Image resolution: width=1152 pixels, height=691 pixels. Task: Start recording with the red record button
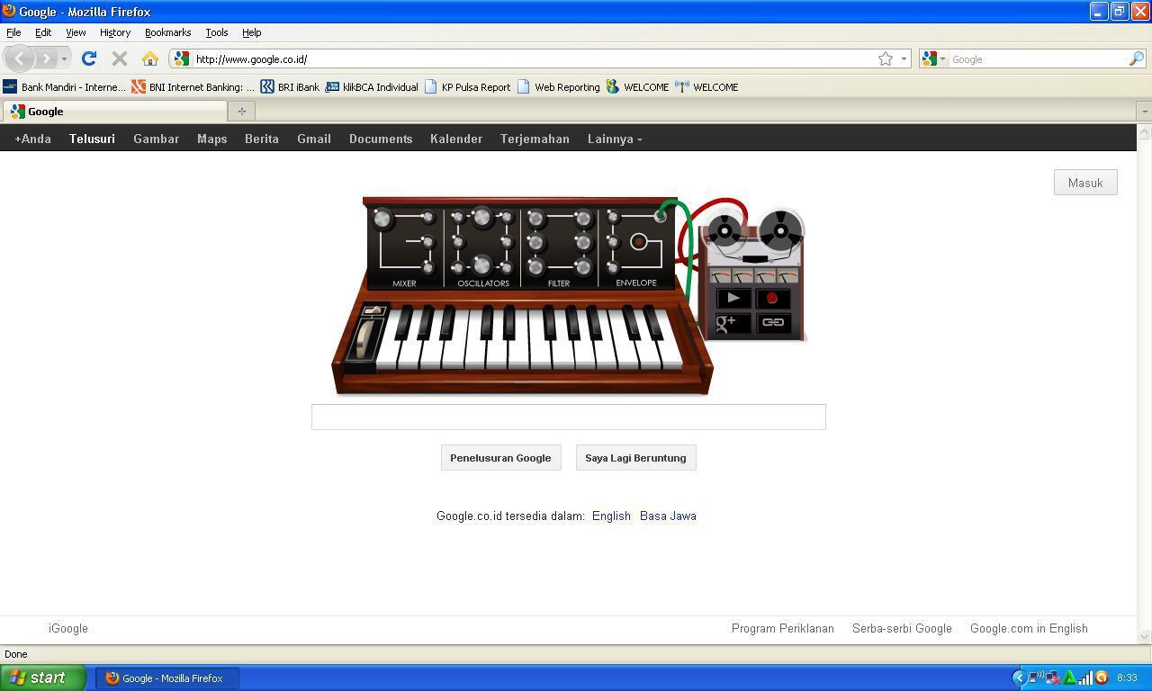tap(772, 298)
